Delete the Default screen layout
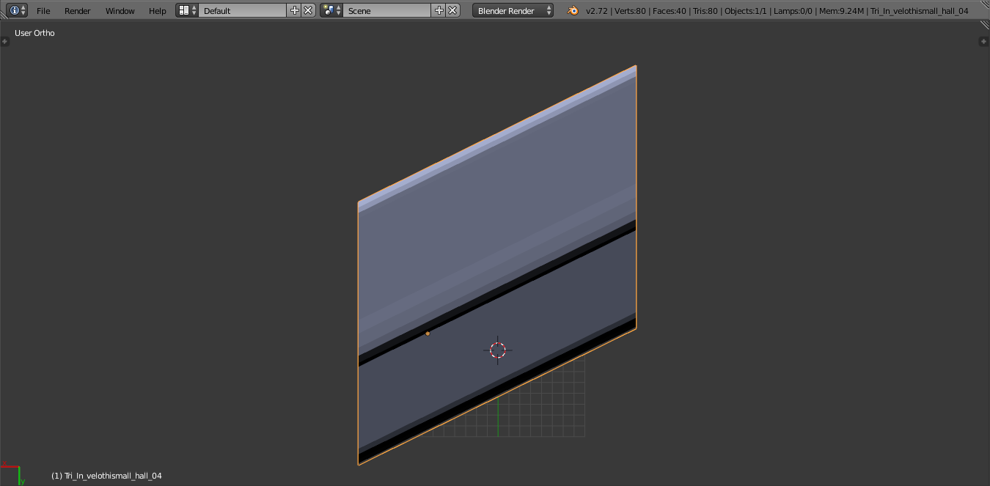This screenshot has width=990, height=486. [x=309, y=10]
